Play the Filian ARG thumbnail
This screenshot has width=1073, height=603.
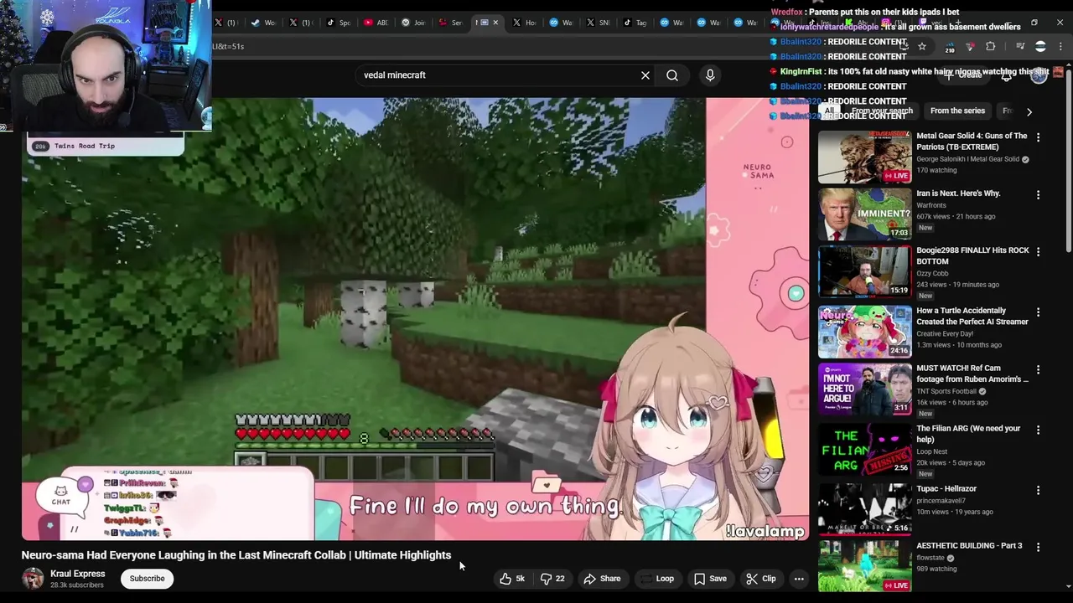click(864, 450)
